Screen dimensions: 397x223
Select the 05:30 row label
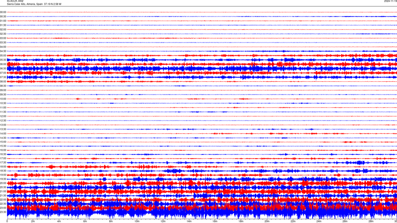point(3,60)
